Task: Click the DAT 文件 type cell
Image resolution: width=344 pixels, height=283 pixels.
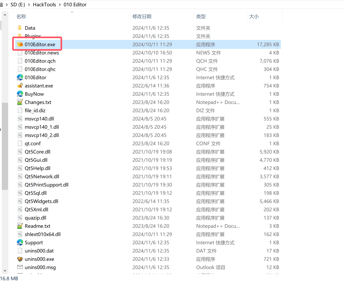Action: pos(206,251)
